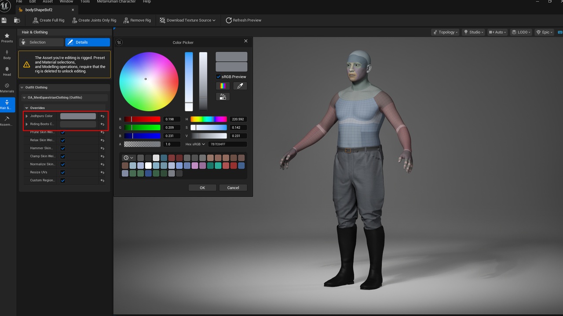Screen dimensions: 563x316
Task: Open recent colors clock dropdown
Action: point(128,158)
